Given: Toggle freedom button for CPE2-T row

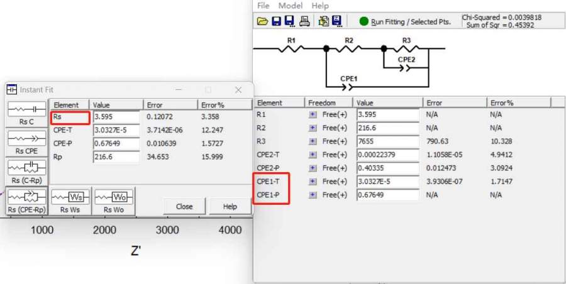Looking at the screenshot, I should coord(313,155).
